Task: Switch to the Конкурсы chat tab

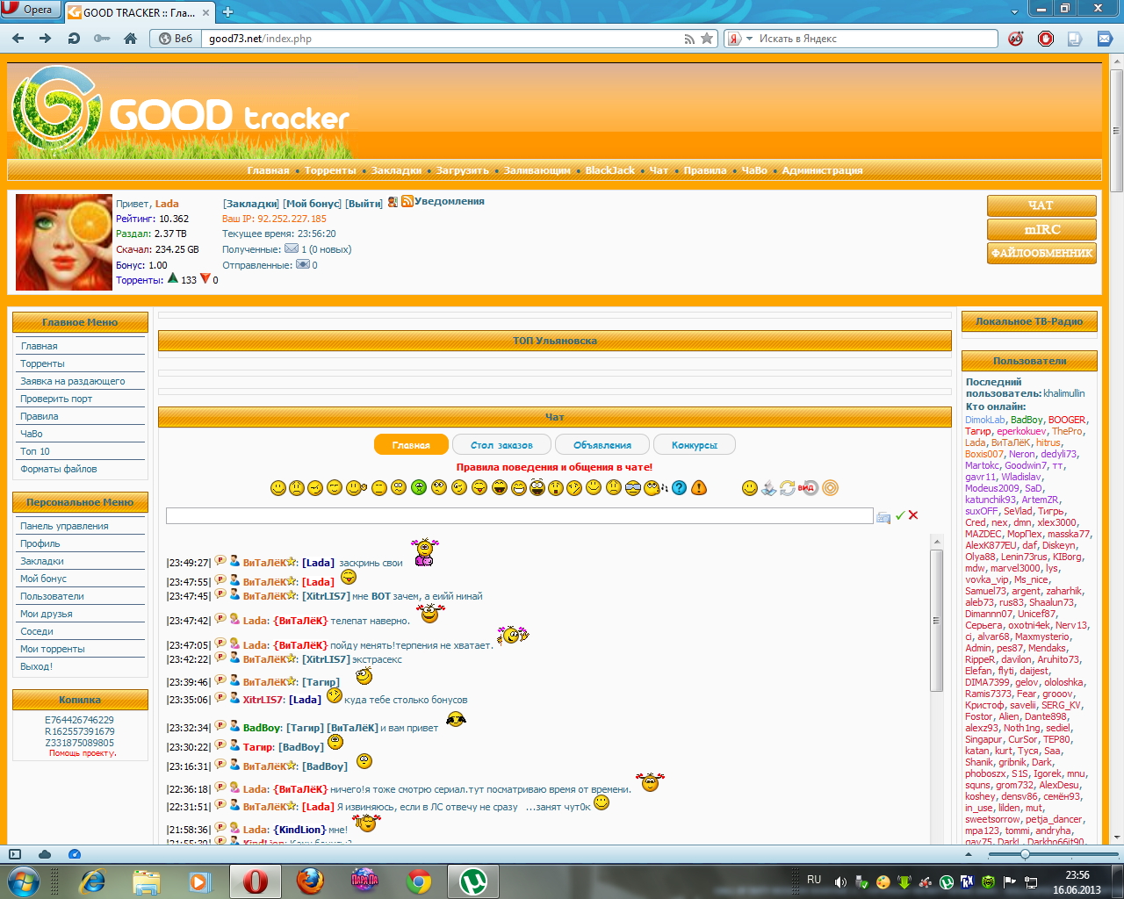Action: point(694,445)
